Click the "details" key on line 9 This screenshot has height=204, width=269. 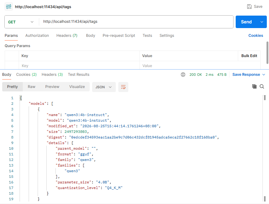(x=57, y=143)
